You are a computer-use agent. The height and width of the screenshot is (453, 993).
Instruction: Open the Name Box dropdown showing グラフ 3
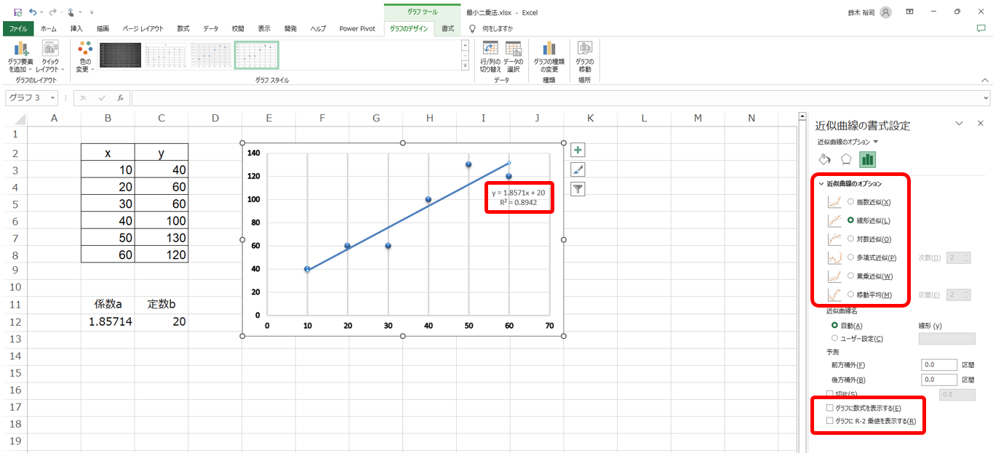(53, 97)
